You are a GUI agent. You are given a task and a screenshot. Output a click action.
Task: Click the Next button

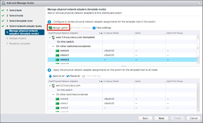click(x=161, y=118)
